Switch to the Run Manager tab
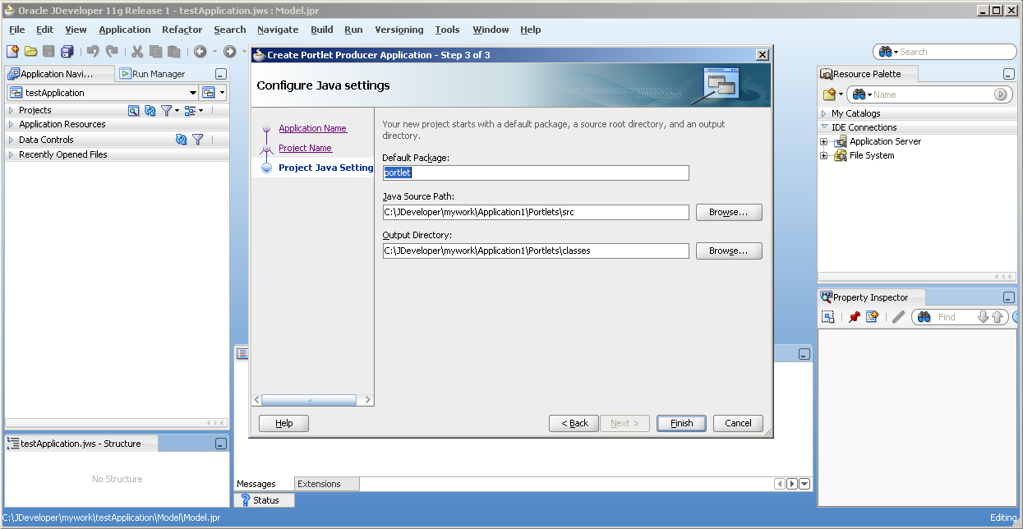 click(153, 74)
